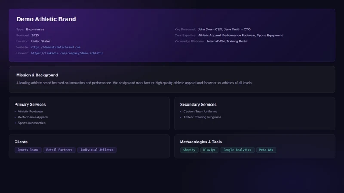This screenshot has height=193, width=344.
Task: Click the Klaviyo tool tag
Action: click(x=209, y=150)
